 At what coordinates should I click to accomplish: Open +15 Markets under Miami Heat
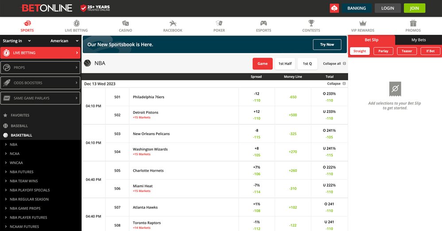142,191
